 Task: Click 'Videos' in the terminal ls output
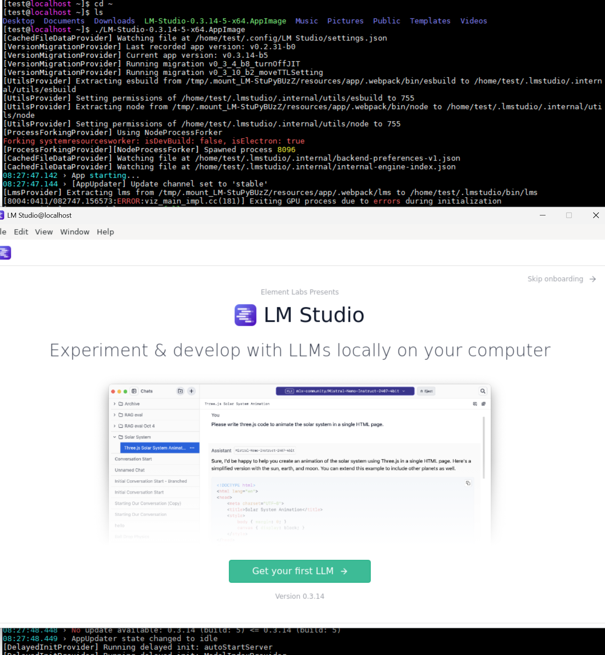coord(473,21)
